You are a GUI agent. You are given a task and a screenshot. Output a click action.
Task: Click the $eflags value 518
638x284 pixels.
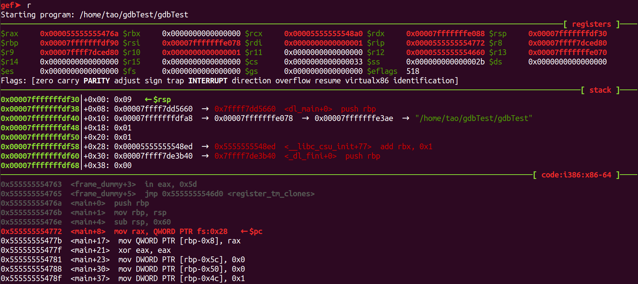point(413,71)
